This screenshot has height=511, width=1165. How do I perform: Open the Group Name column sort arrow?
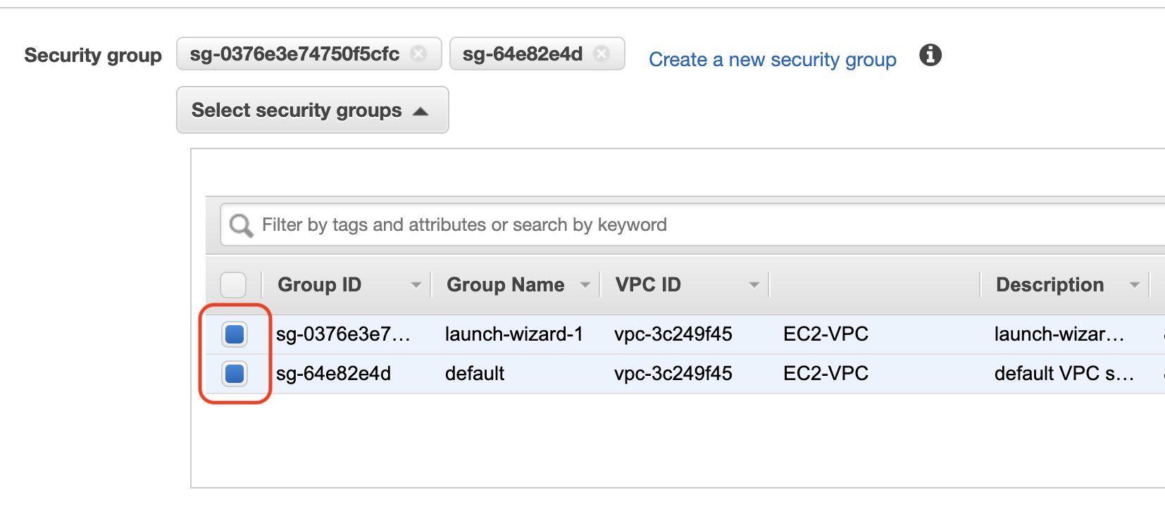585,285
